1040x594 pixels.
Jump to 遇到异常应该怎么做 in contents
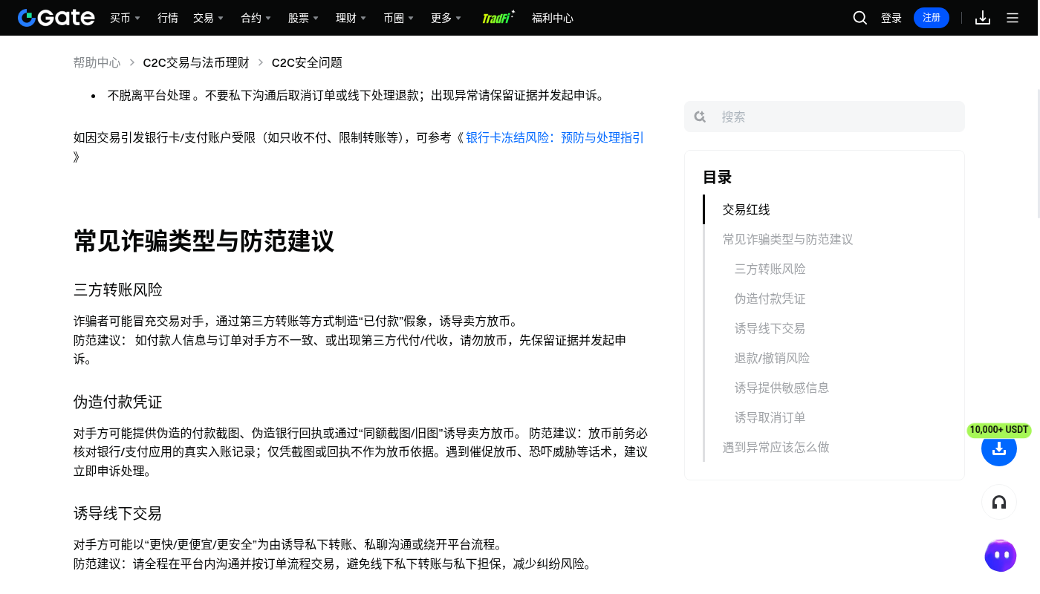point(776,447)
